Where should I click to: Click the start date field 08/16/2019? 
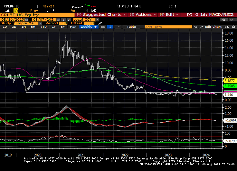[x=13, y=20]
